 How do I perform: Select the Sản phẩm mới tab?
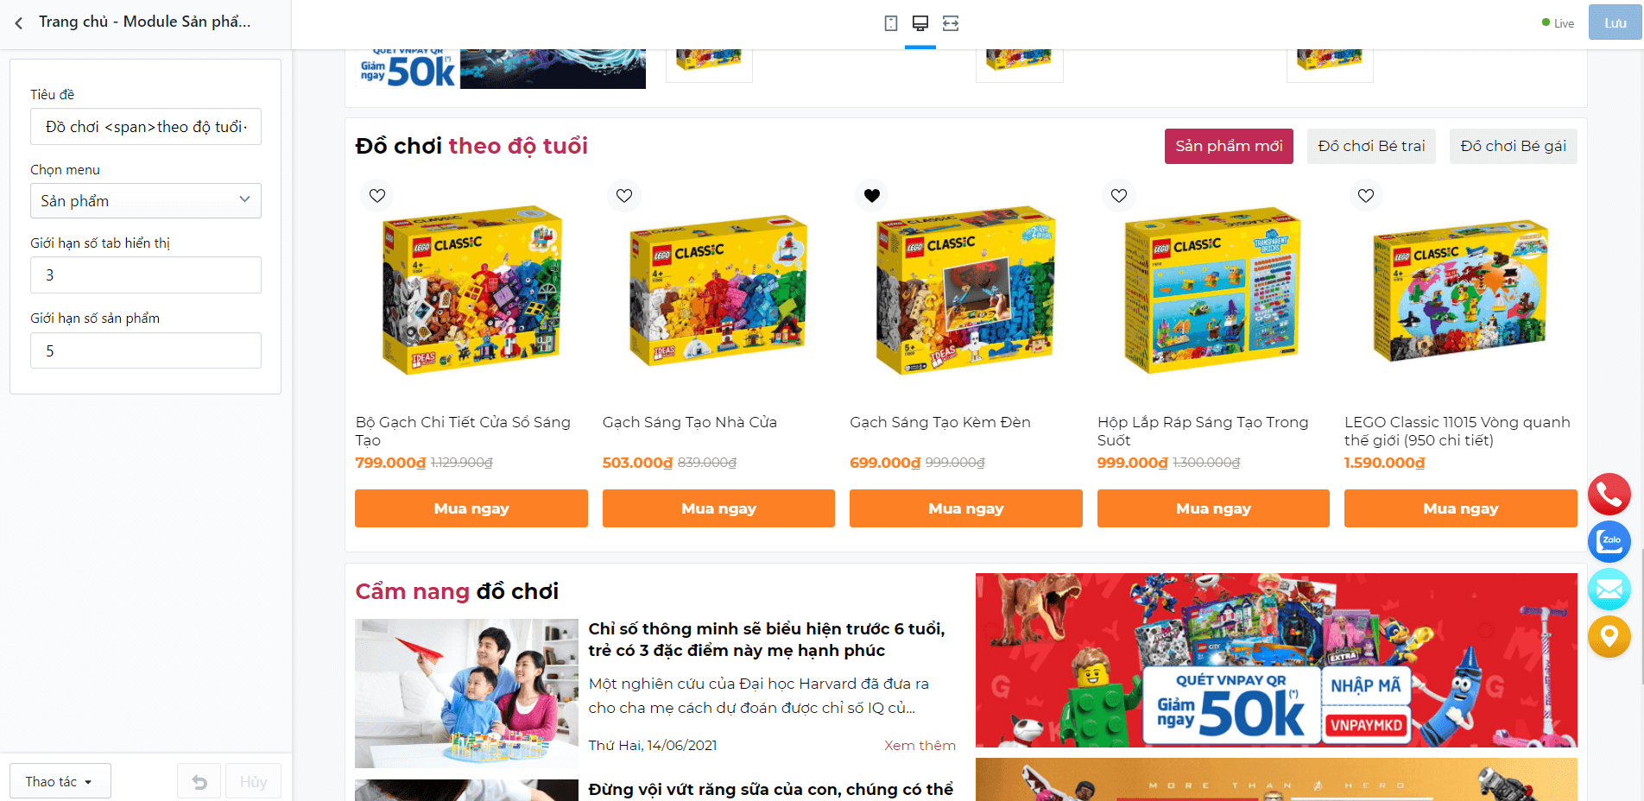pyautogui.click(x=1229, y=147)
